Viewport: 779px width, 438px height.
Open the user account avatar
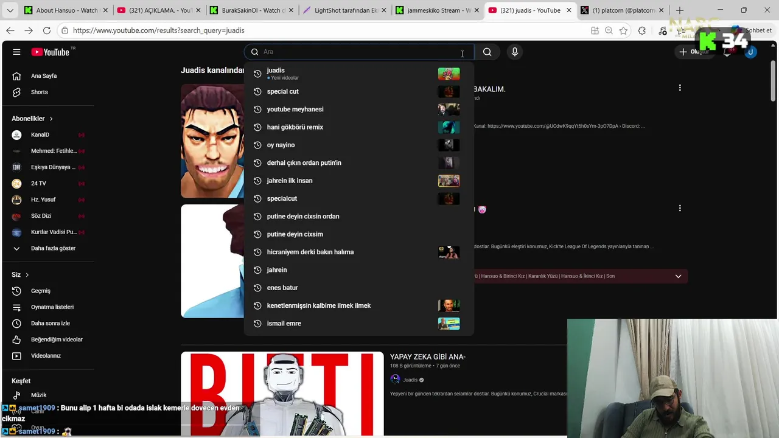750,52
